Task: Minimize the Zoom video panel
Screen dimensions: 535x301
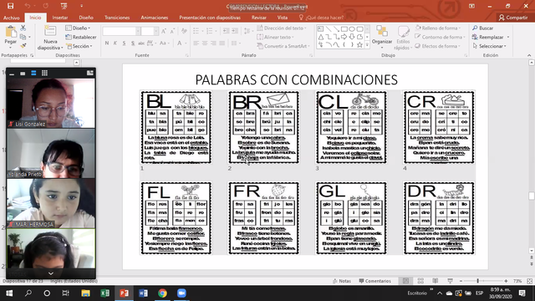Action: click(12, 74)
